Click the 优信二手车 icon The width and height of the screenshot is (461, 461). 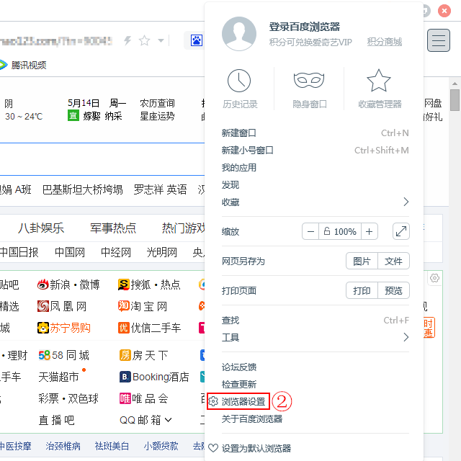(123, 328)
